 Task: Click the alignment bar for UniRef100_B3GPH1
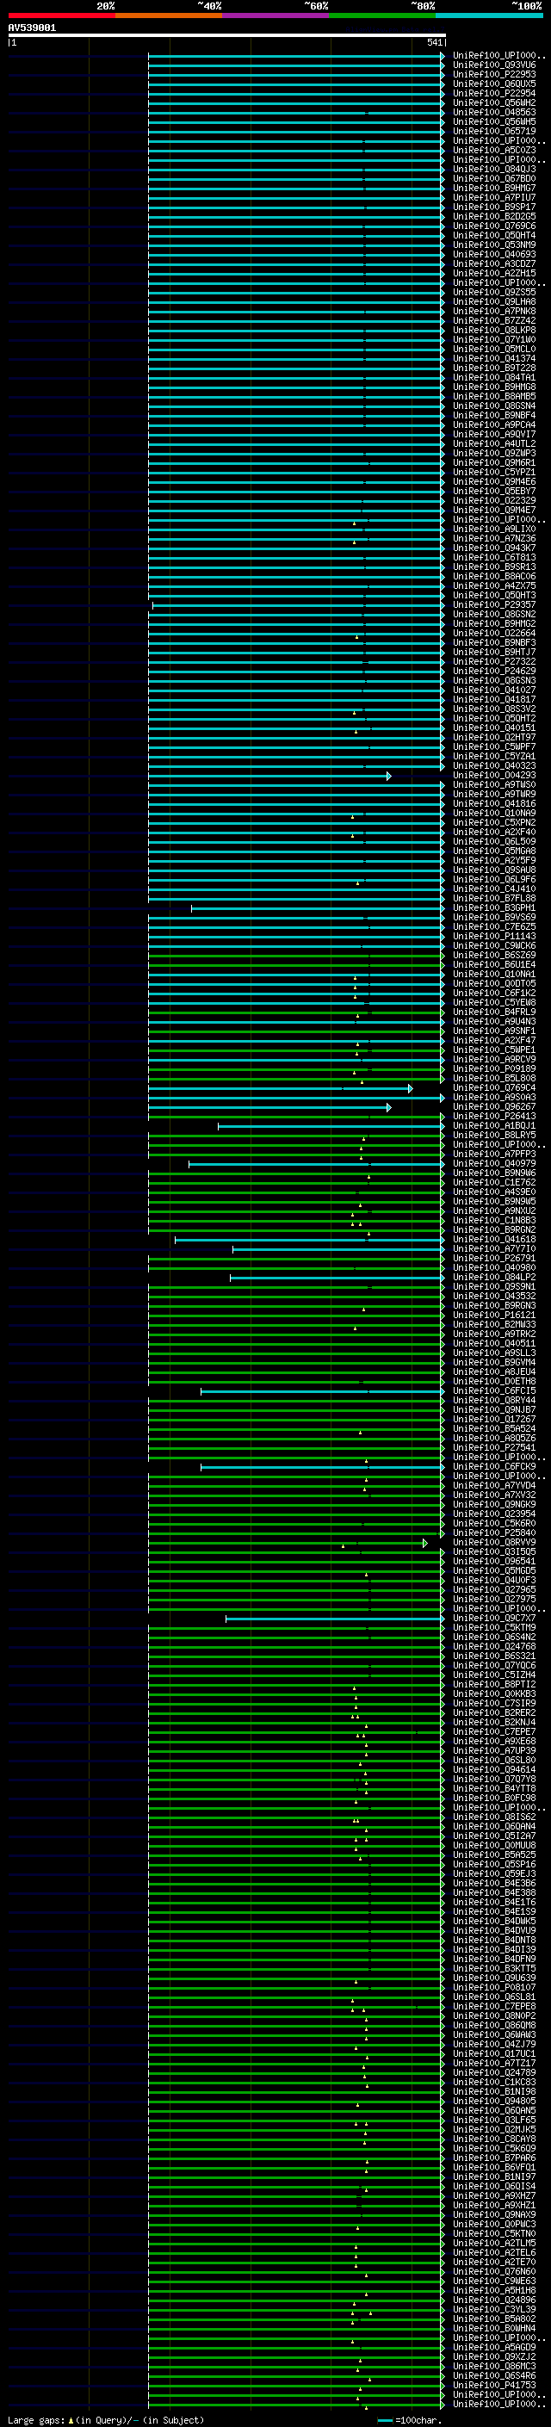(x=318, y=909)
